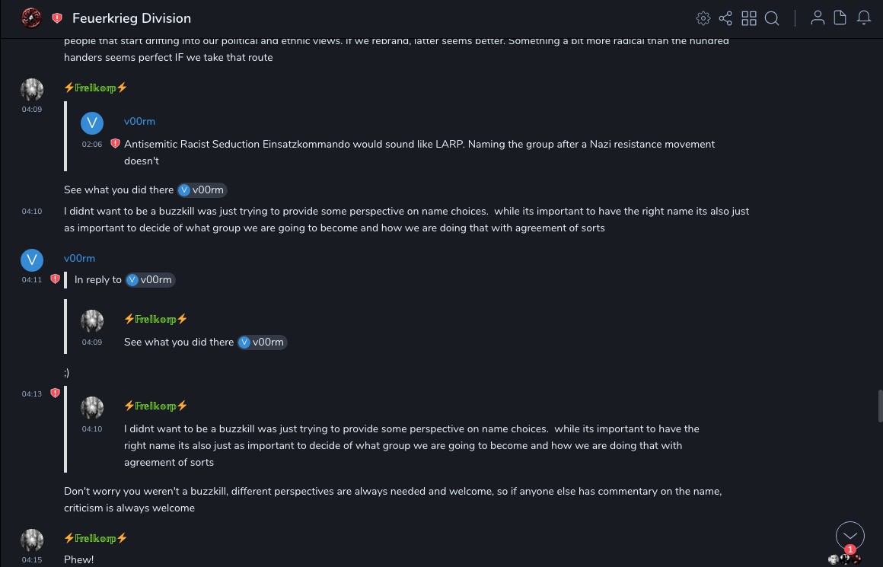This screenshot has width=883, height=567.
Task: Jump to latest messages with the down-chevron button
Action: (850, 536)
